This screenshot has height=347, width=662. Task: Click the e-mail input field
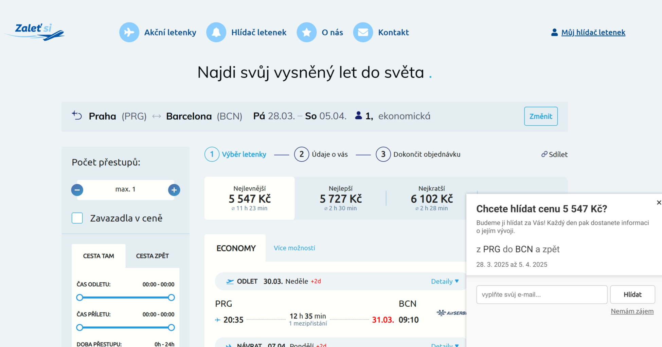541,294
